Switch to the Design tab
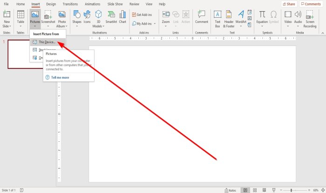The width and height of the screenshot is (326, 193). click(51, 4)
